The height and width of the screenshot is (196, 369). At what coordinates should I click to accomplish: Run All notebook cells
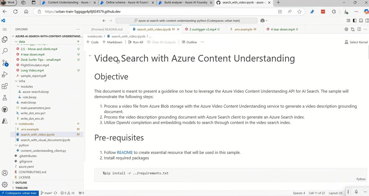[136, 42]
